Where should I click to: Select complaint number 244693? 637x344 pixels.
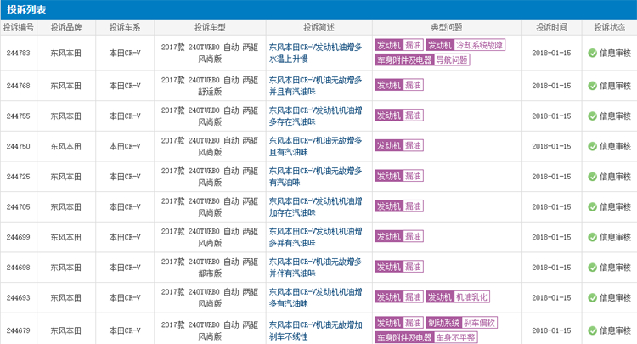pyautogui.click(x=19, y=297)
